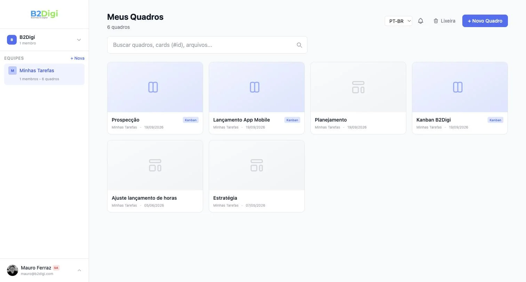This screenshot has height=282, width=526.
Task: Select Minhas Tarefas team
Action: 44,74
